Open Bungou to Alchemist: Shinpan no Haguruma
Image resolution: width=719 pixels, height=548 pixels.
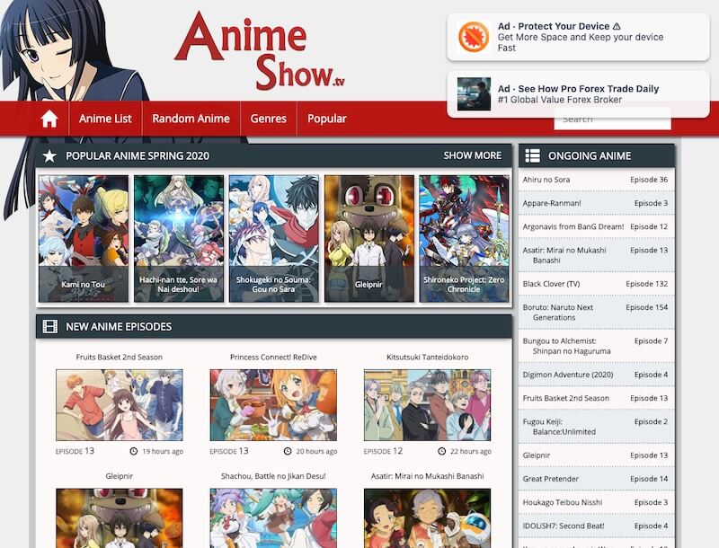click(596, 346)
